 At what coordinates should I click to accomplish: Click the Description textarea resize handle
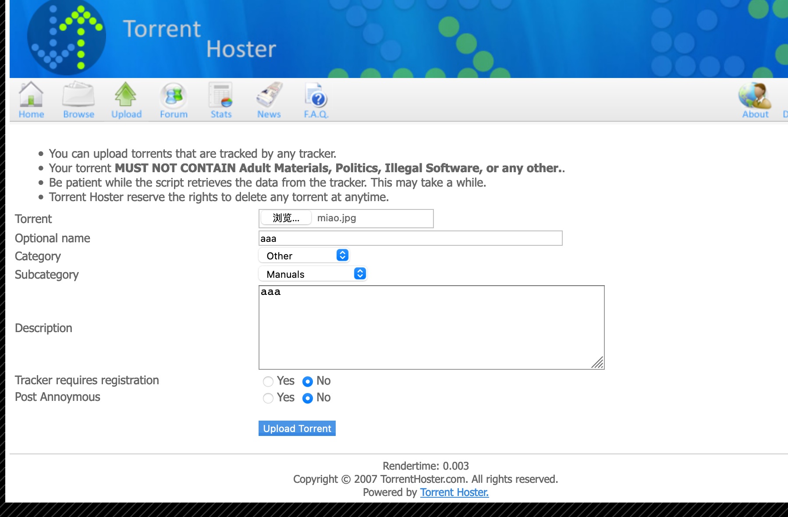click(x=598, y=363)
